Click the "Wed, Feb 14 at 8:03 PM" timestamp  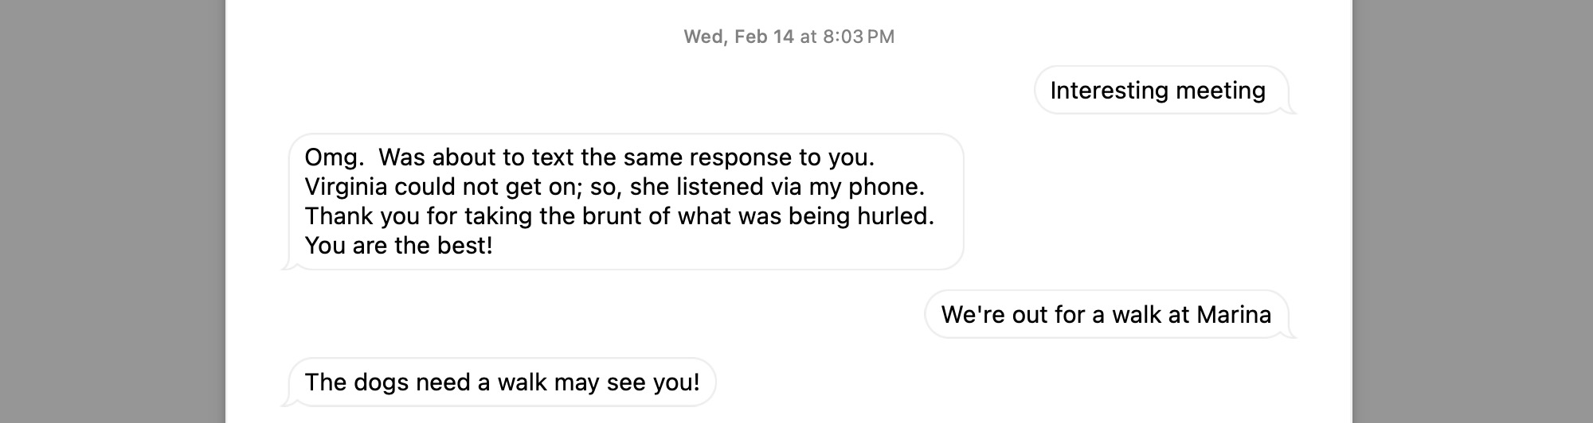[789, 37]
